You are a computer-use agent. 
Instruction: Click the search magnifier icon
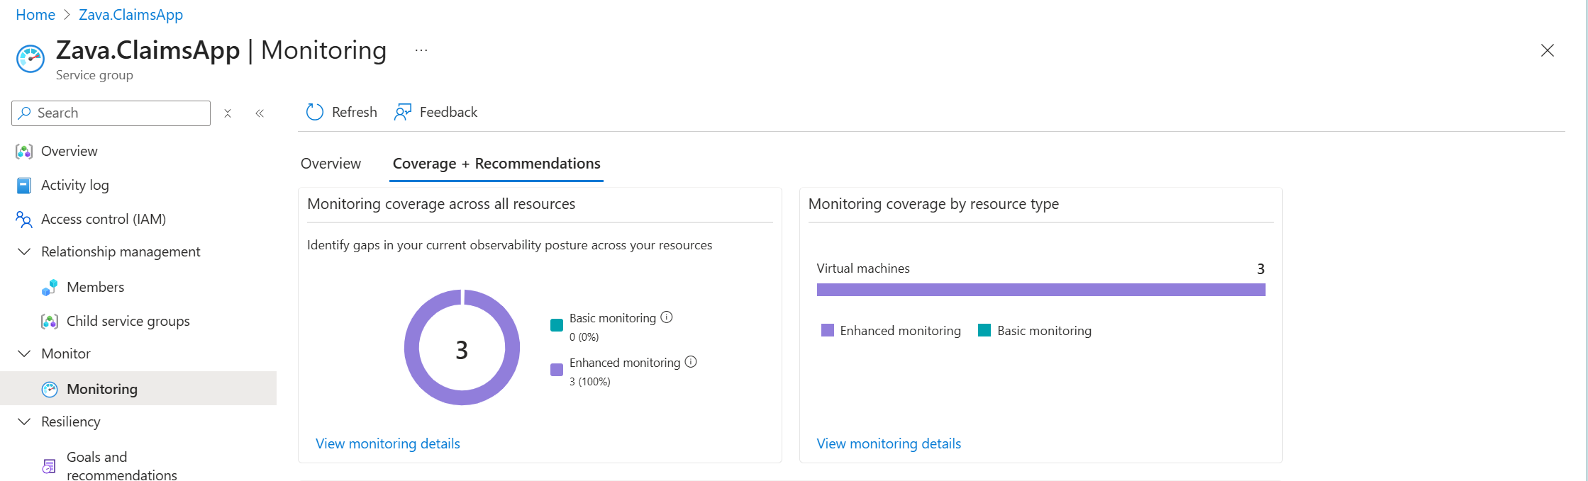[x=24, y=113]
